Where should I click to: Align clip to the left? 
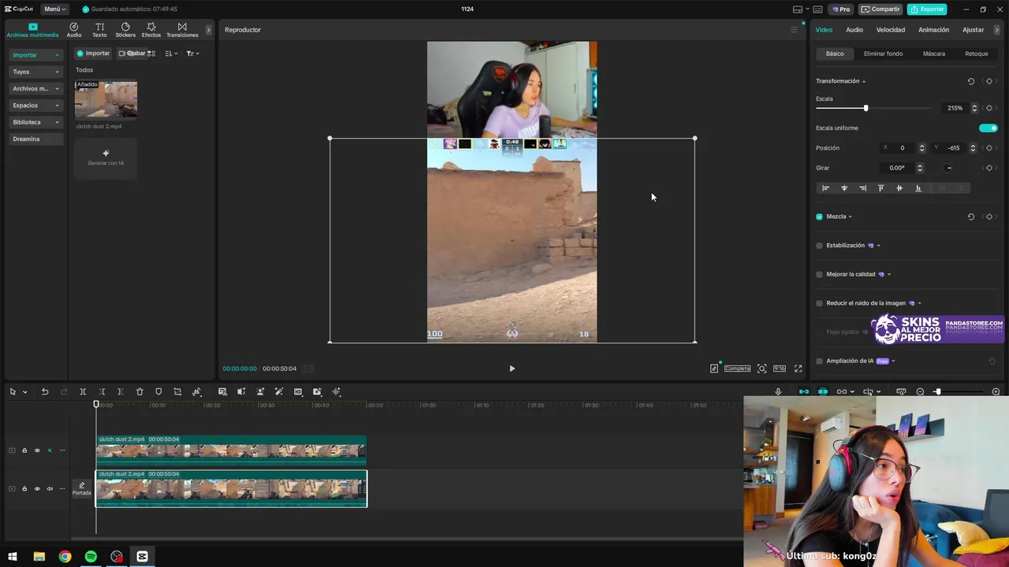tap(825, 188)
